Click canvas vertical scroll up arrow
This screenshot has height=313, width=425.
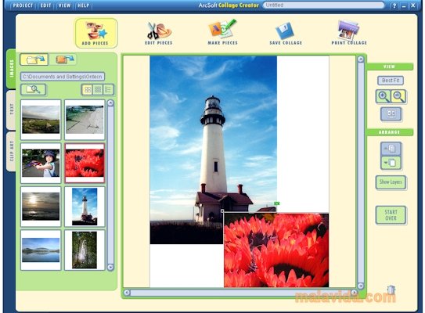[x=361, y=59]
